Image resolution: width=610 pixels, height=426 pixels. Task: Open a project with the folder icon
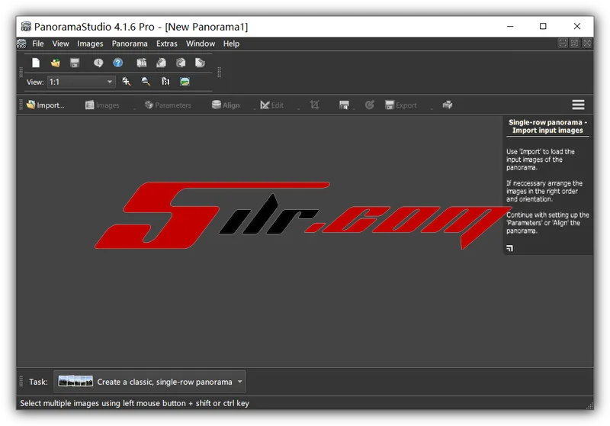(55, 63)
